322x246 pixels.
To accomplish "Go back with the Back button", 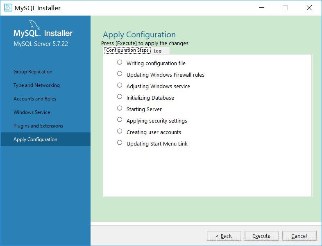I will (x=224, y=236).
